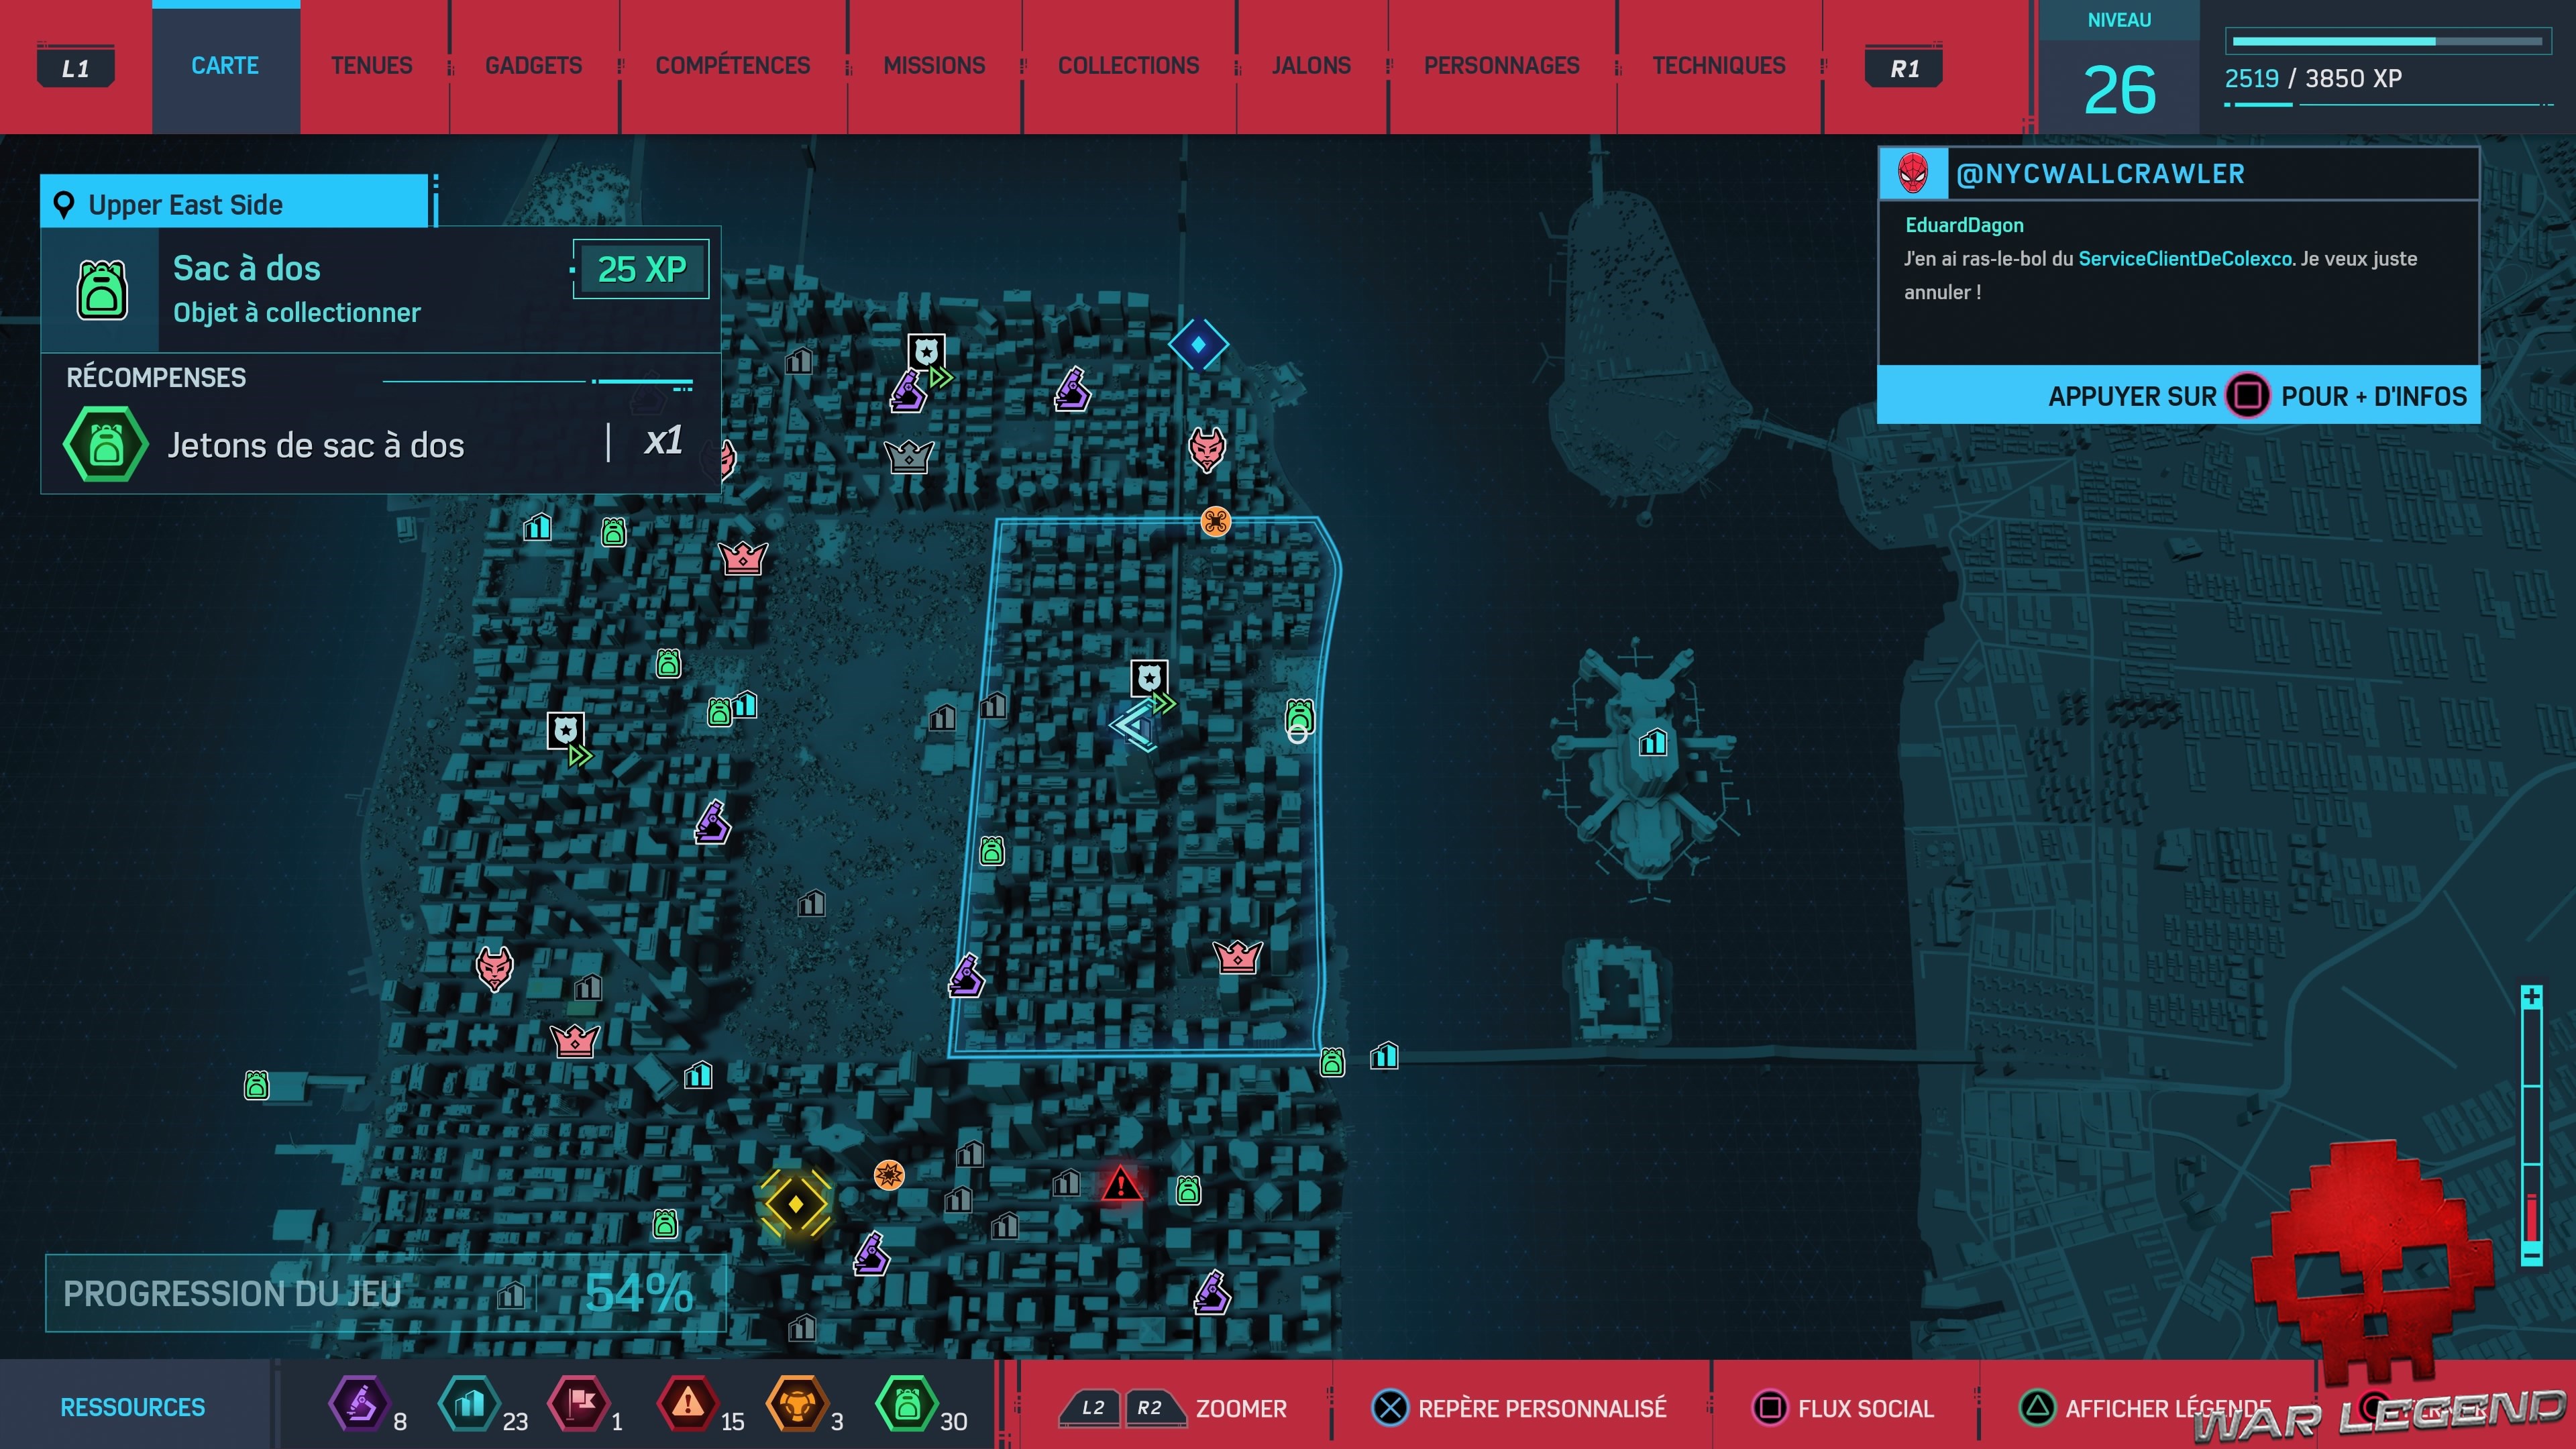The height and width of the screenshot is (1449, 2576).
Task: Select the blue diamond side mission marker
Action: [x=1198, y=344]
